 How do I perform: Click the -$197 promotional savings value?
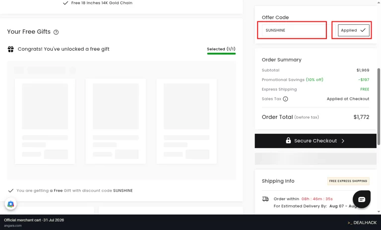[x=364, y=79]
